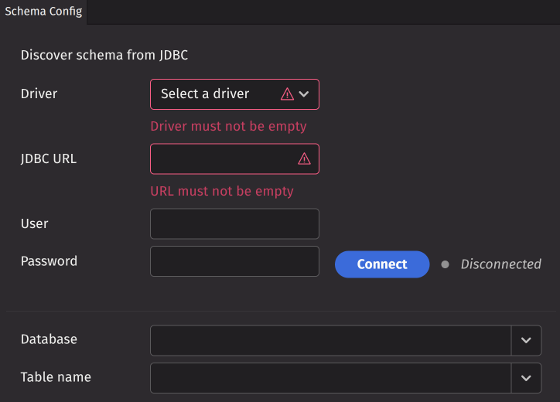The height and width of the screenshot is (402, 560).
Task: Click the 'Driver must not be empty' error
Action: tap(228, 126)
